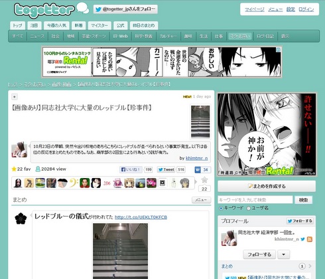
Task: Expand the まとめ row chevron in the profile panel
Action: [310, 266]
